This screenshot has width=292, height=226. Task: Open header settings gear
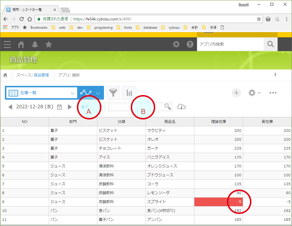pos(176,44)
